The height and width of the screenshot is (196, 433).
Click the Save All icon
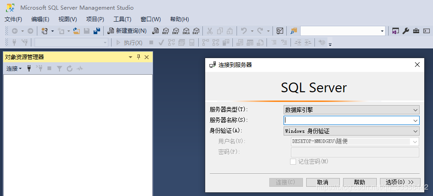click(97, 31)
